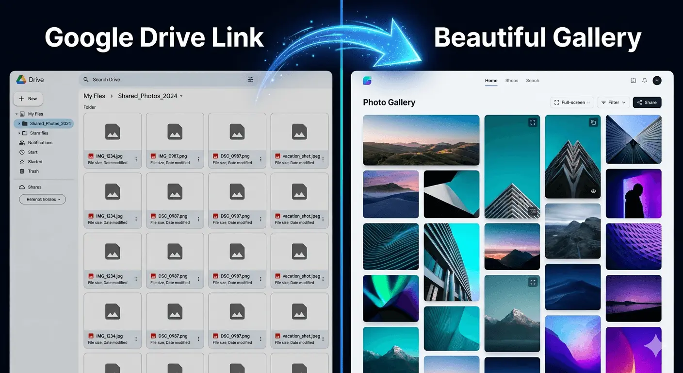Expand the Stam fles folder arrow
Image resolution: width=683 pixels, height=373 pixels.
pyautogui.click(x=19, y=133)
